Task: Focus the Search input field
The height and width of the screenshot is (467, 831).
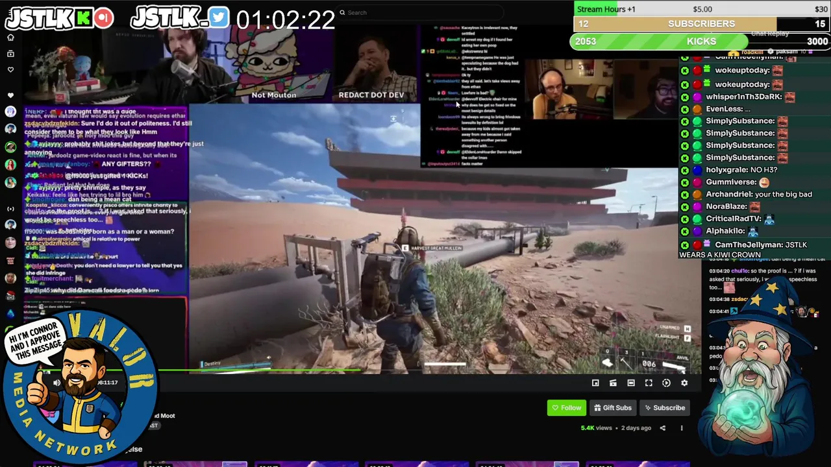Action: [420, 12]
